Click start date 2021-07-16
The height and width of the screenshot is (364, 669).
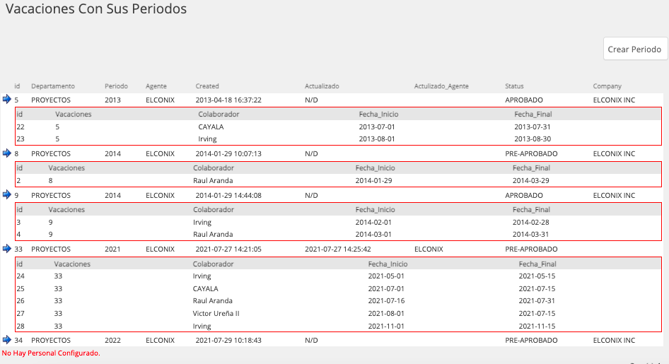tap(386, 300)
